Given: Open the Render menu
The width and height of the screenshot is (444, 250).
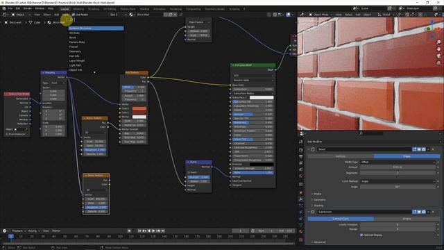Looking at the screenshot, I should (x=28, y=8).
